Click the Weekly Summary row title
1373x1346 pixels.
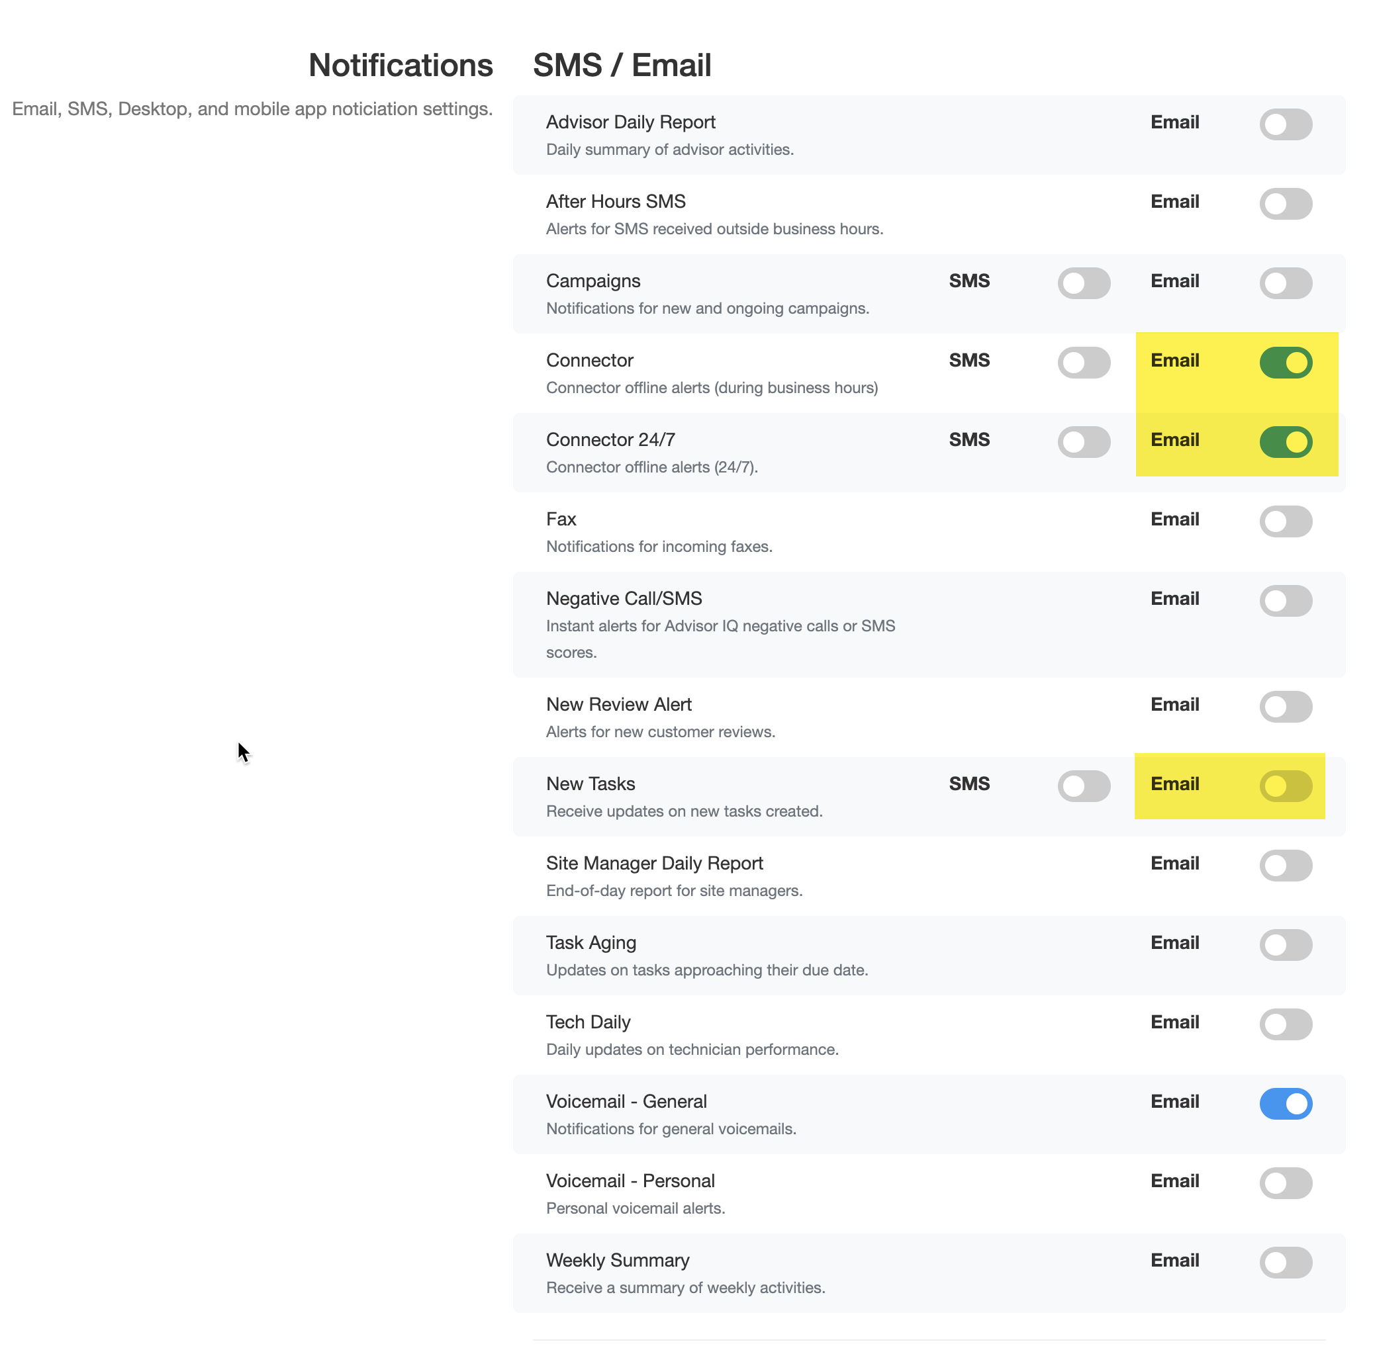[618, 1261]
